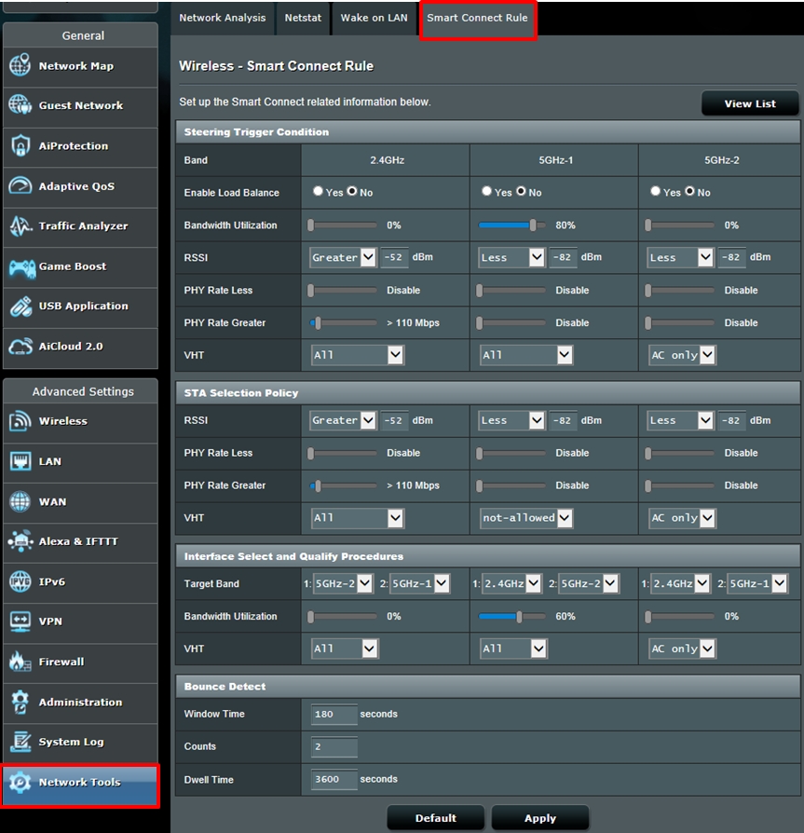This screenshot has width=804, height=833.
Task: Open 5GHz-1 second Target Band 5GHz-2 dropdown
Action: pos(589,583)
